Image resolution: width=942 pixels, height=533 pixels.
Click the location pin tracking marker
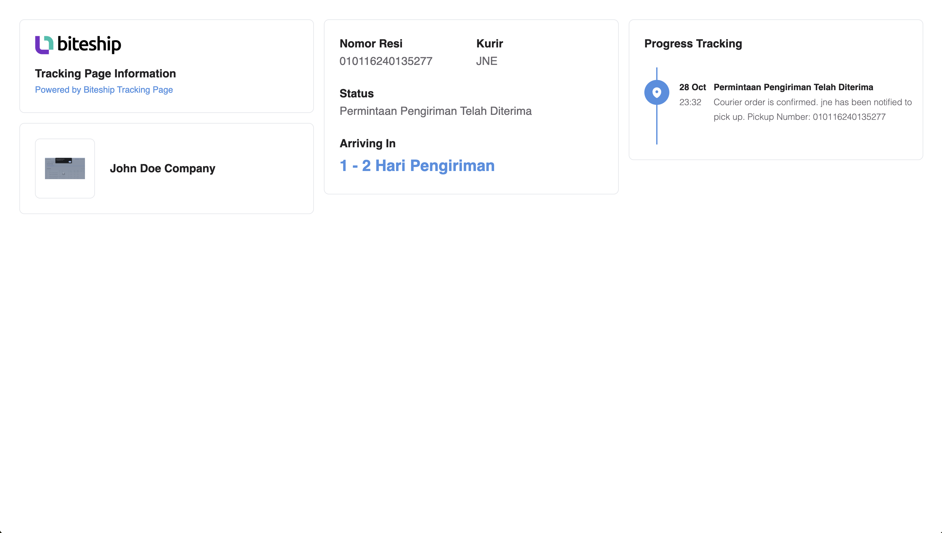(657, 92)
